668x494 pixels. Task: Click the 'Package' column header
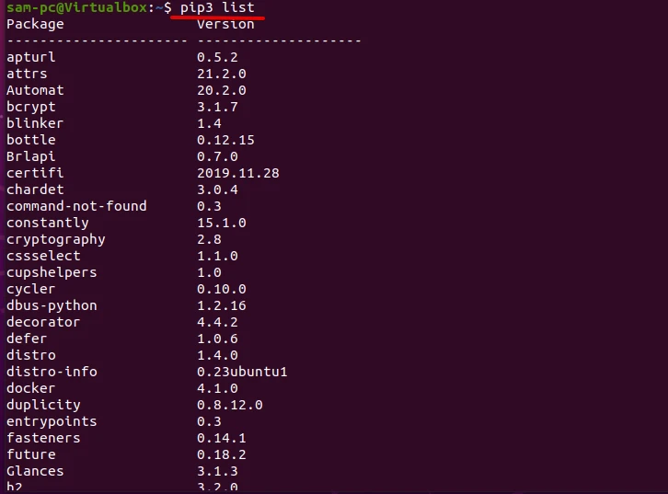(35, 24)
